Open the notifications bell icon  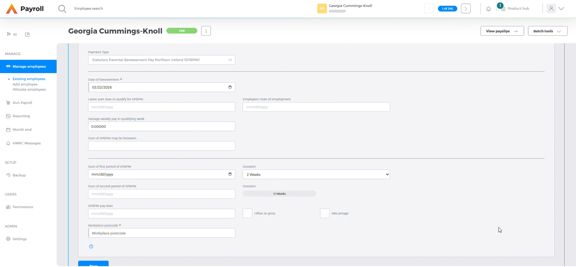pyautogui.click(x=488, y=9)
